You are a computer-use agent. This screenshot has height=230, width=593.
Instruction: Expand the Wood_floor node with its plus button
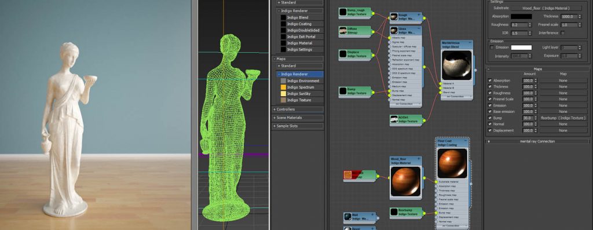pyautogui.click(x=418, y=159)
